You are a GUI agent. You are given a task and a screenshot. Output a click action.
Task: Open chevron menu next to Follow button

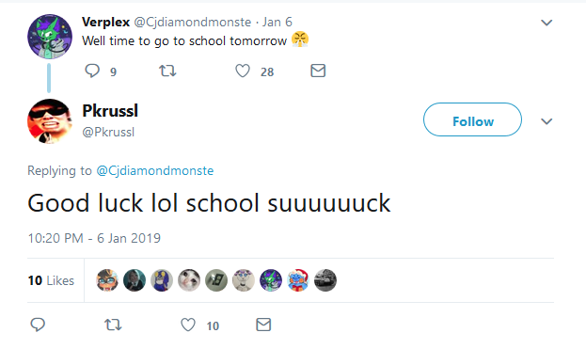[546, 121]
